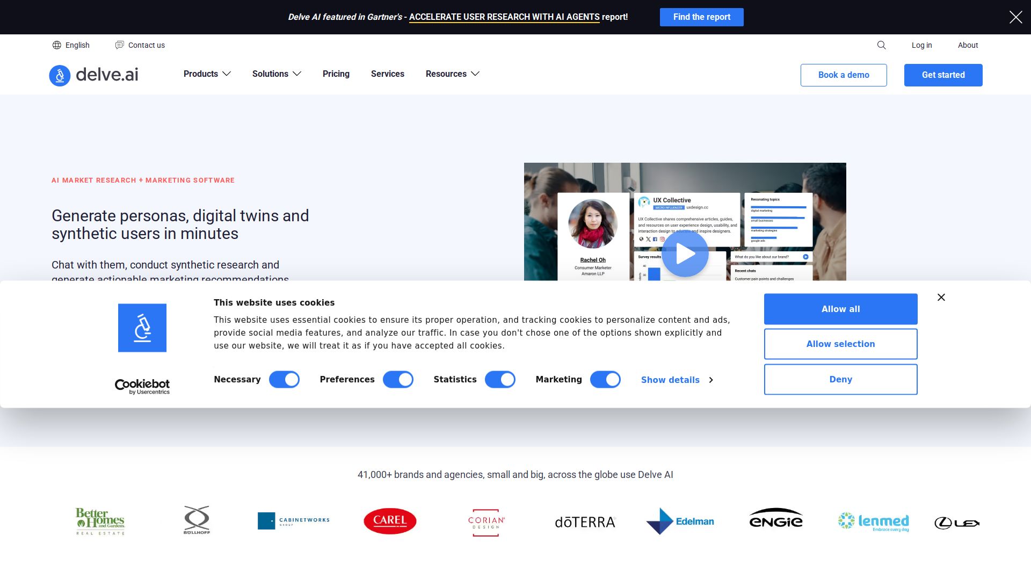Play the hero video
This screenshot has width=1031, height=580.
pyautogui.click(x=685, y=253)
